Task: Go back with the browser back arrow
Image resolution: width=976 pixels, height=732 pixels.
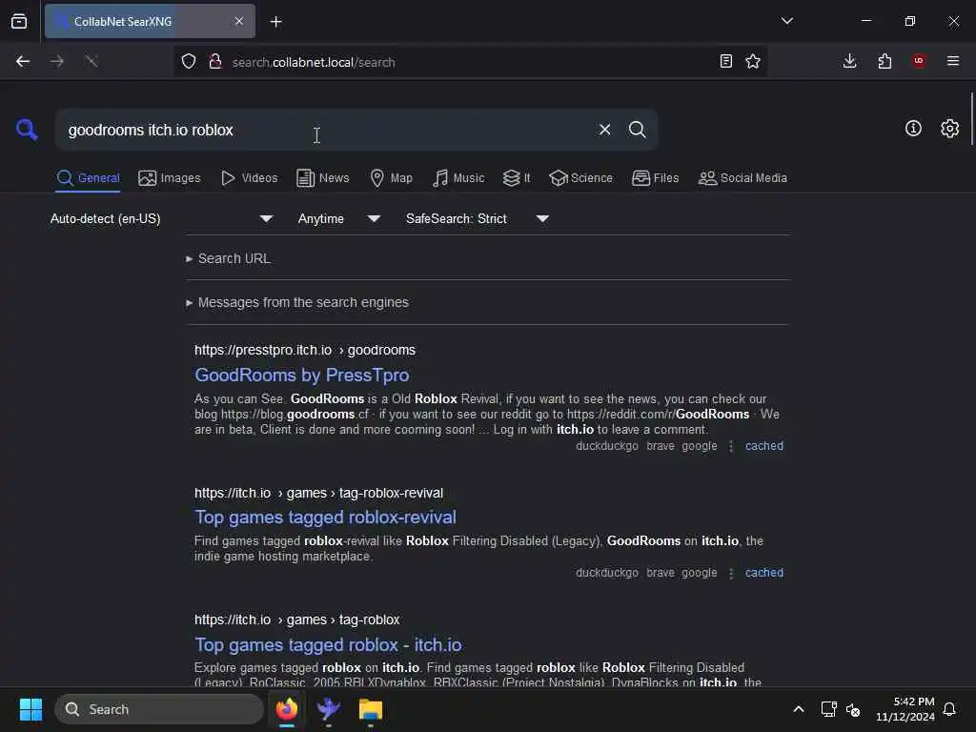Action: tap(23, 61)
